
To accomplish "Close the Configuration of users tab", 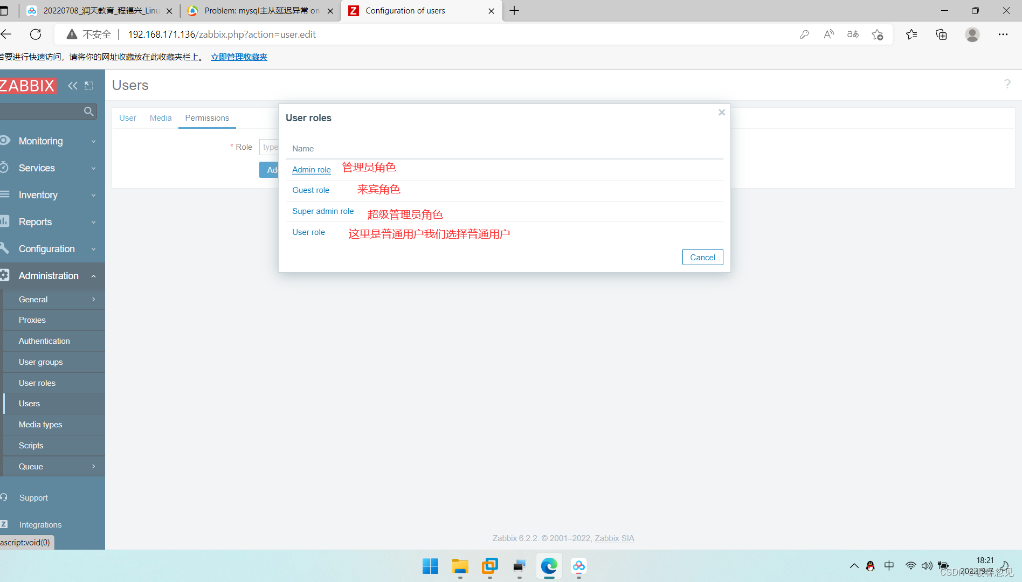I will [491, 11].
